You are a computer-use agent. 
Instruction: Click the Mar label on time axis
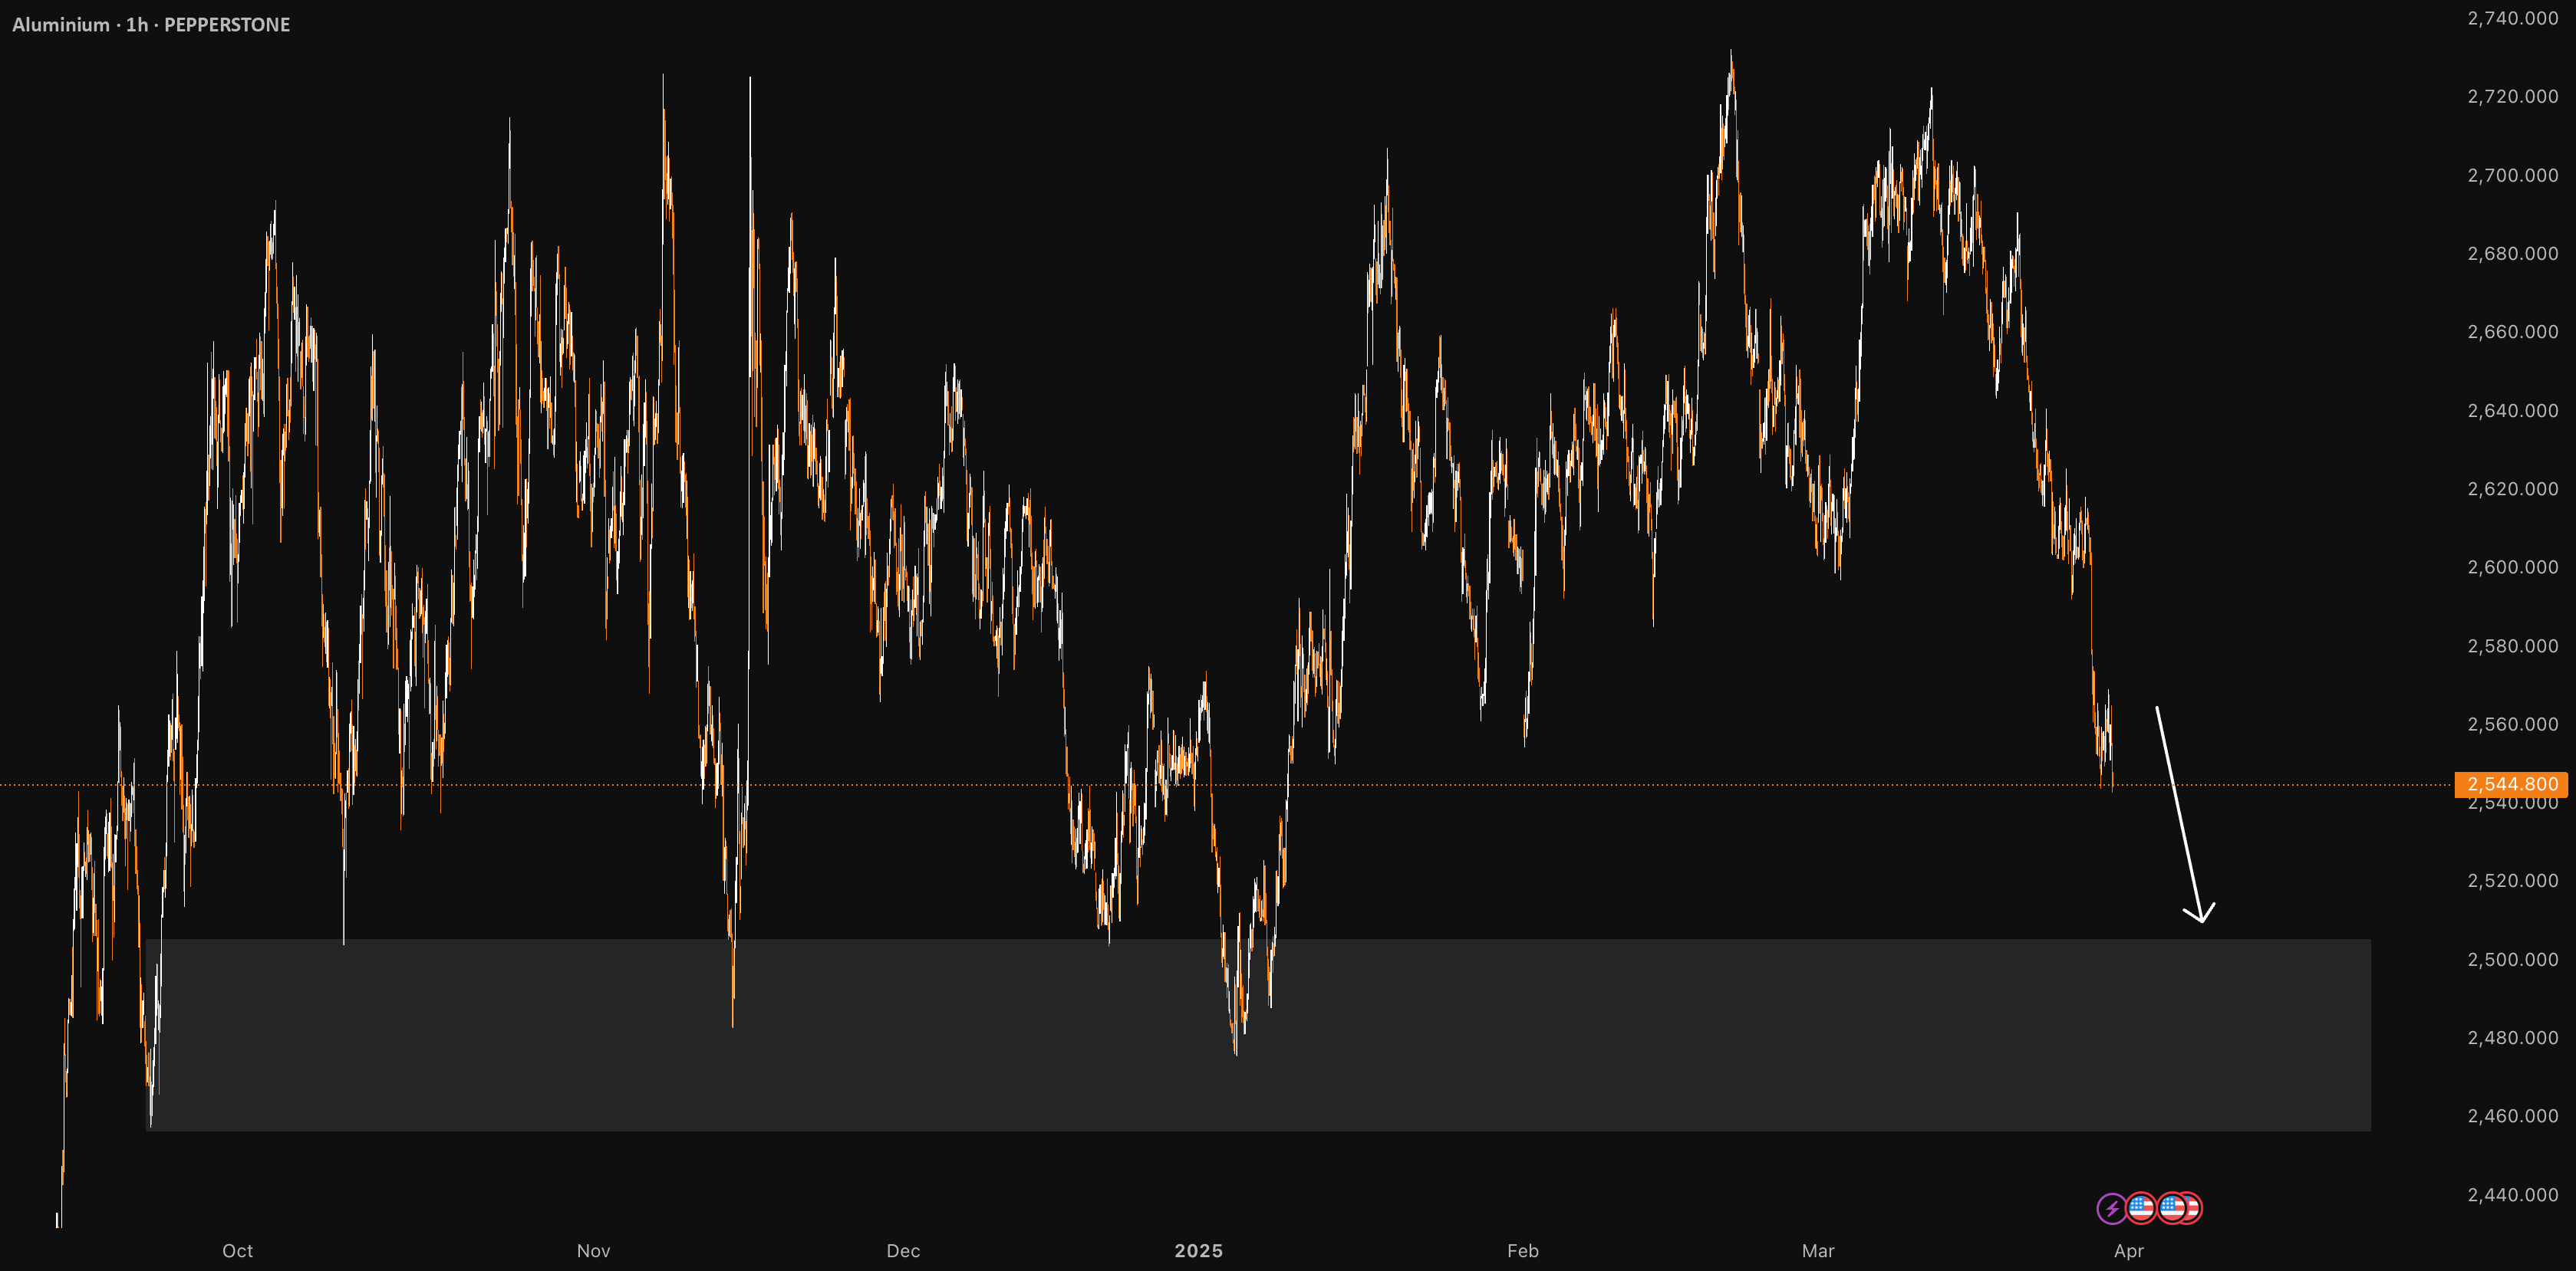coord(1817,1251)
